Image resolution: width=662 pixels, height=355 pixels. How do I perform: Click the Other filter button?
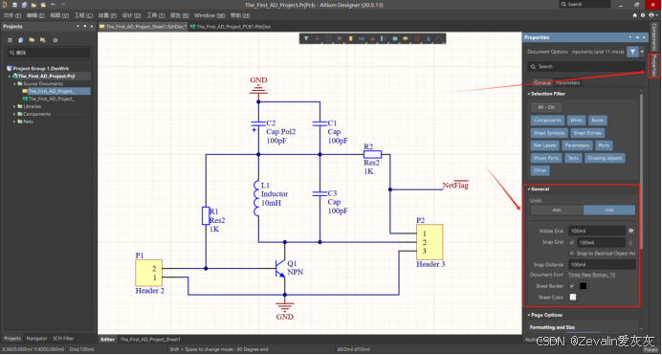(x=540, y=170)
